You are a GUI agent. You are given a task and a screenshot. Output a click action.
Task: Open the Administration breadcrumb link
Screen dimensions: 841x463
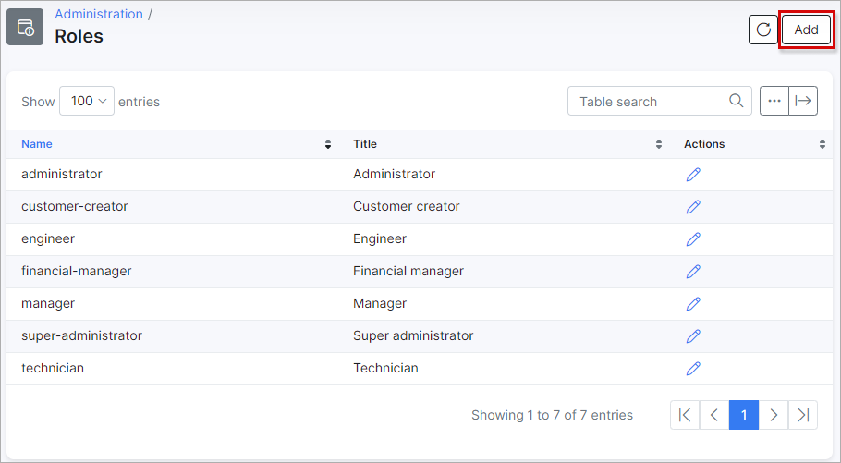pos(99,14)
